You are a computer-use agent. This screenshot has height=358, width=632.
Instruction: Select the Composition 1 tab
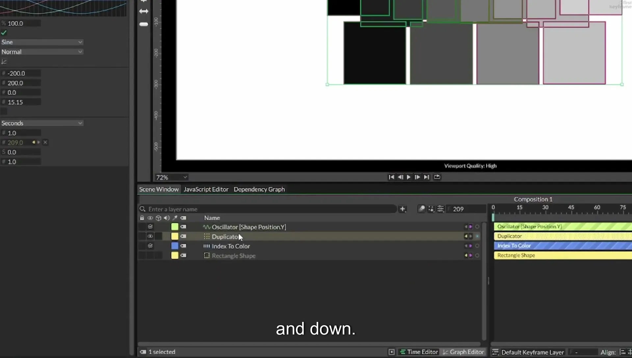[x=533, y=199]
